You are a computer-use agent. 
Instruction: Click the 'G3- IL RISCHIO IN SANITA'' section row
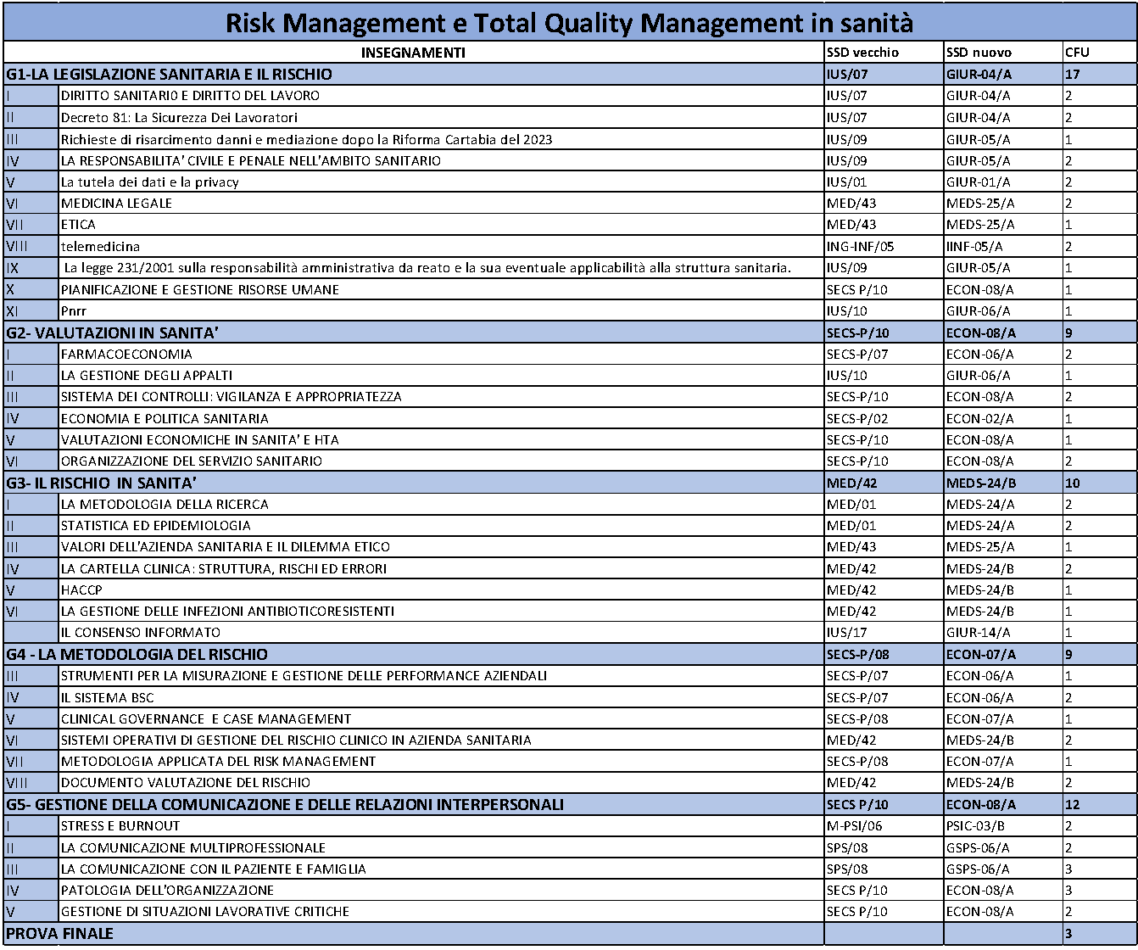(x=569, y=483)
